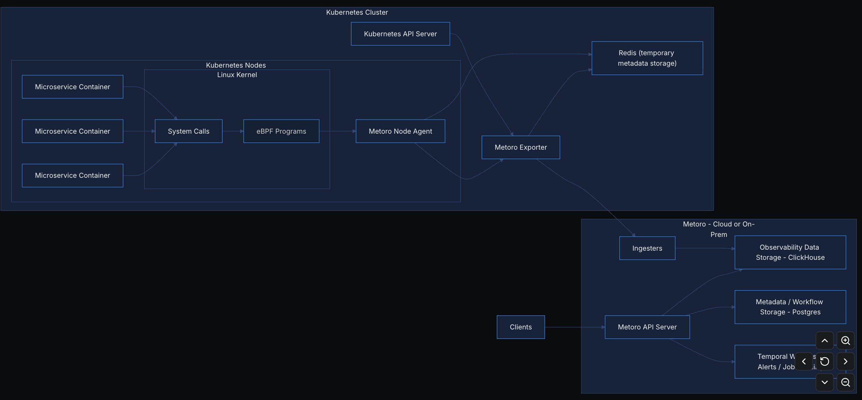
Task: Select Metadata / Workflow Storage - Postgres box
Action: (790, 307)
